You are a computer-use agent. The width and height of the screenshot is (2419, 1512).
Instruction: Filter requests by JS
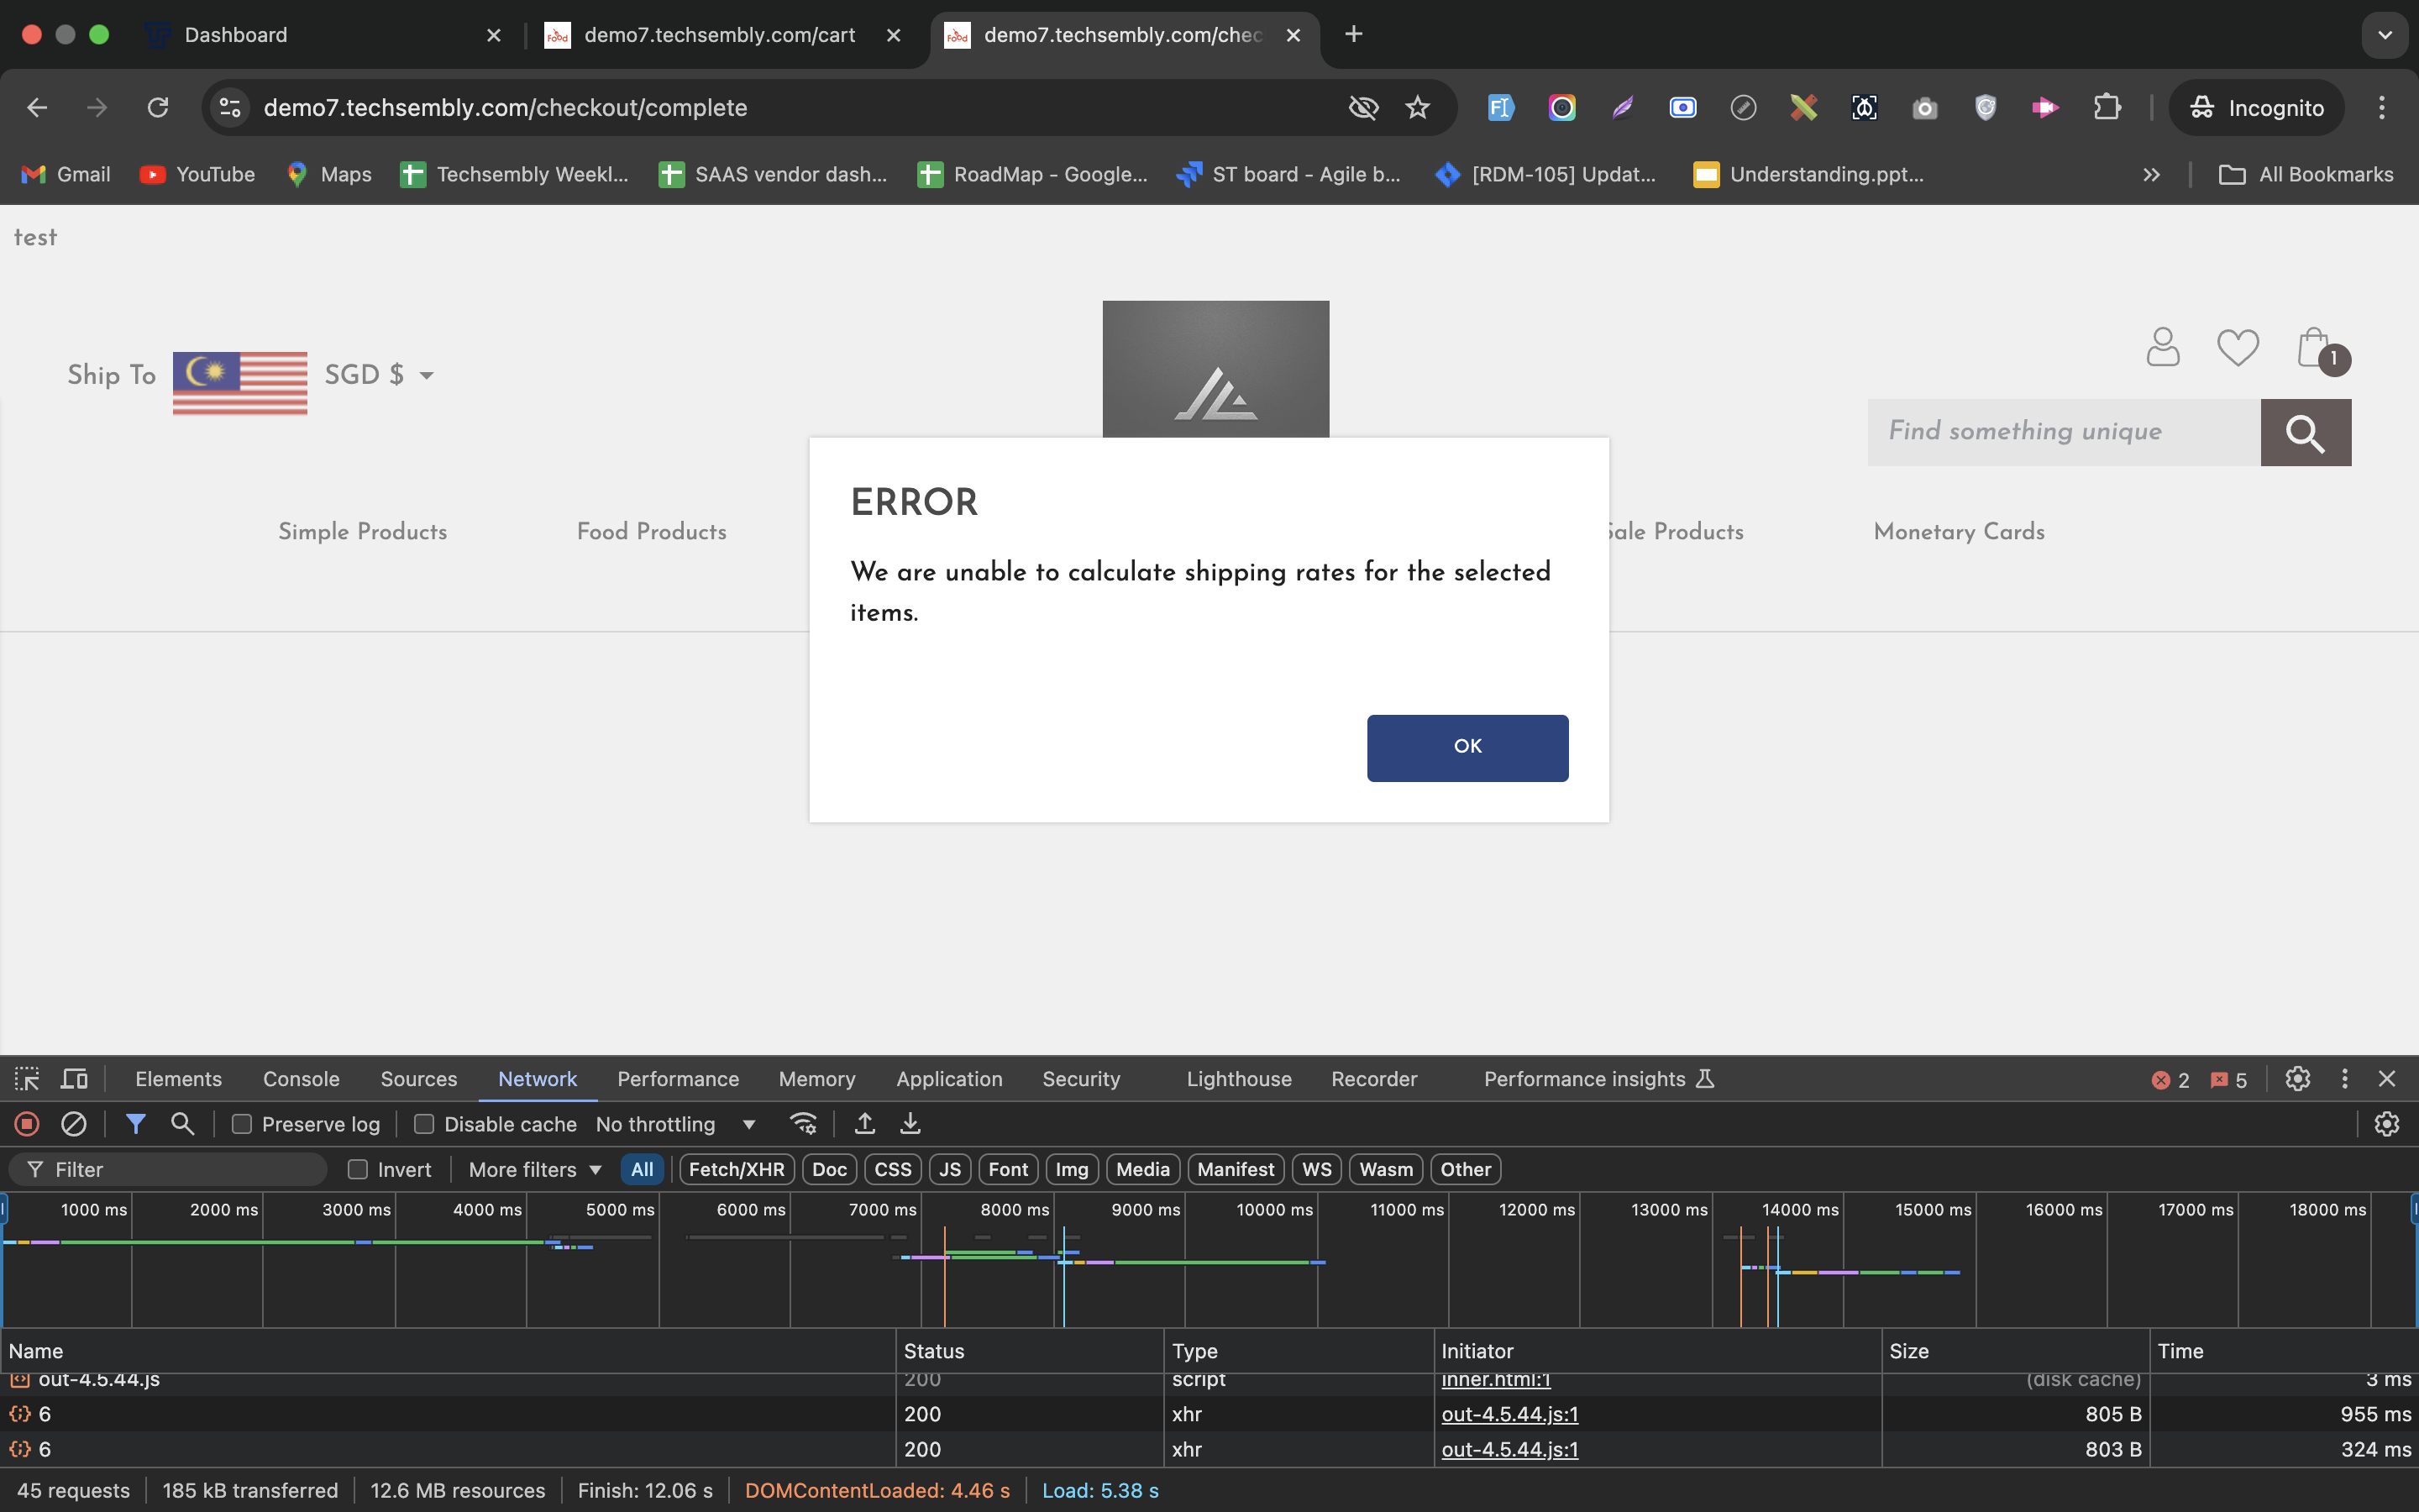tap(950, 1169)
